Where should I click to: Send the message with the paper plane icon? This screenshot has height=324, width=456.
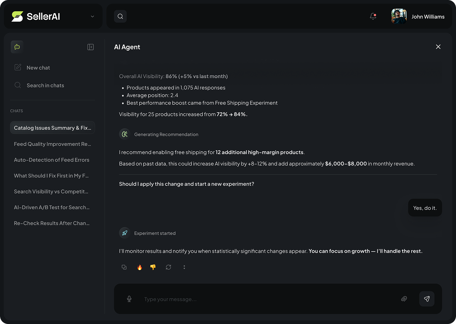(x=427, y=299)
